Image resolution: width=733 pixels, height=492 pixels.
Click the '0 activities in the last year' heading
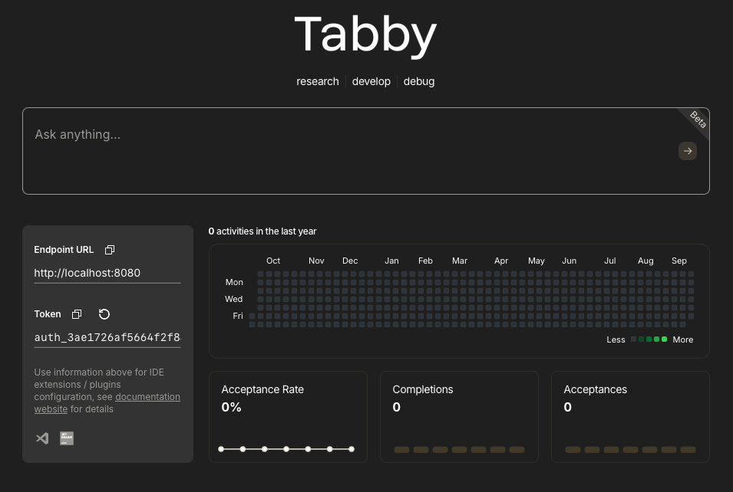pyautogui.click(x=262, y=231)
